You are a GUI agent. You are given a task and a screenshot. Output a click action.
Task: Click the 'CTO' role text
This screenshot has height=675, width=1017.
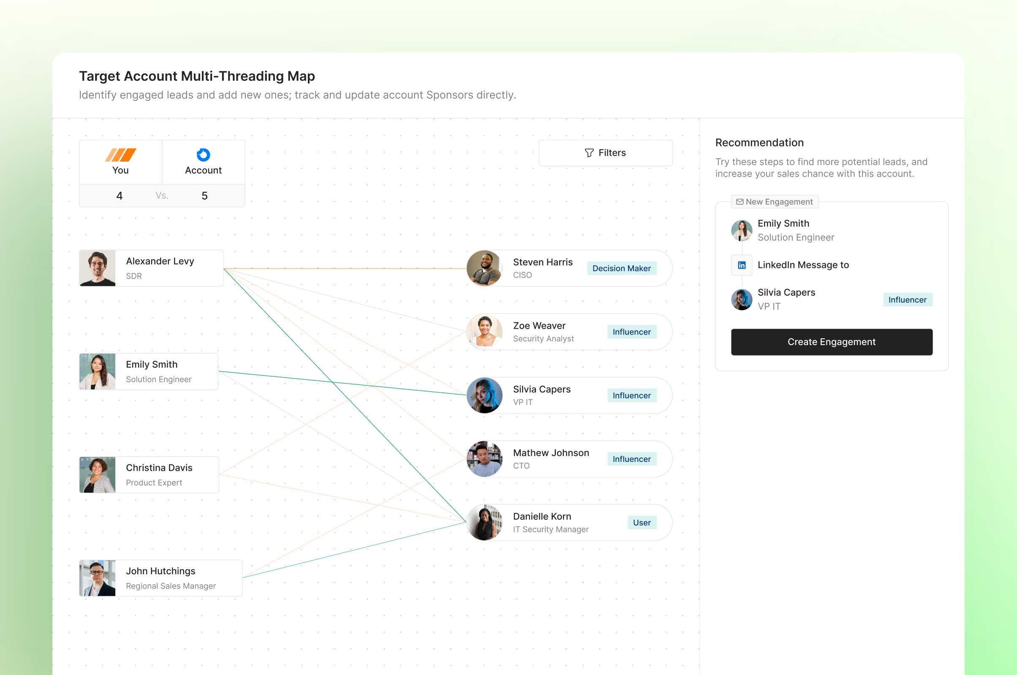coord(521,466)
